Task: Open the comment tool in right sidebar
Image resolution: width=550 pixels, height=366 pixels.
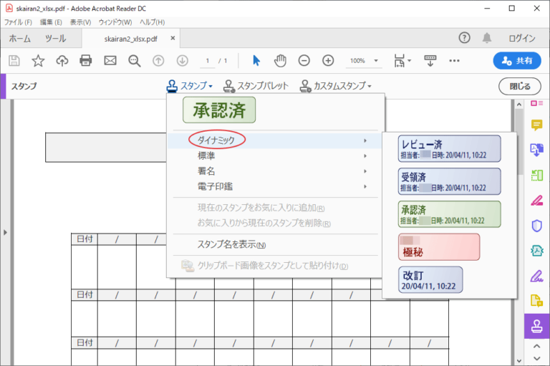Action: (536, 125)
